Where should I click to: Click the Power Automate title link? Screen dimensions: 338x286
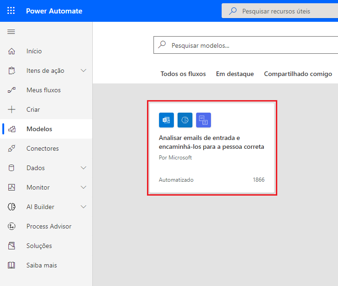[54, 11]
